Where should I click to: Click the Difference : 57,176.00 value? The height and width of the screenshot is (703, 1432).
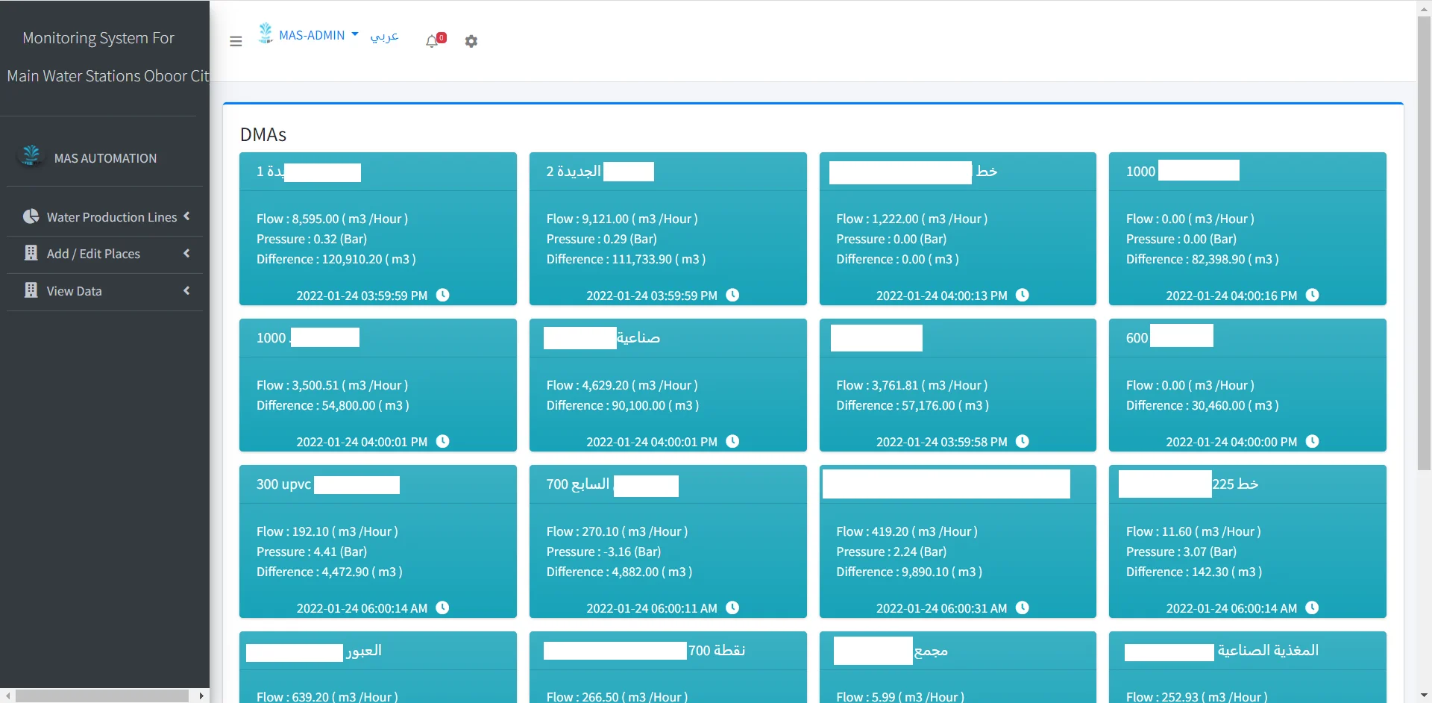coord(912,405)
